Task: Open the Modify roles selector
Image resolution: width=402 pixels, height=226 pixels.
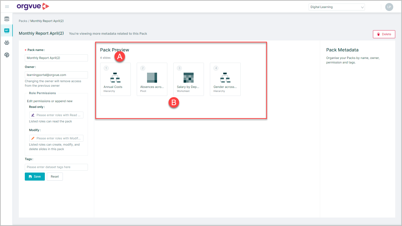Action: tap(56, 138)
